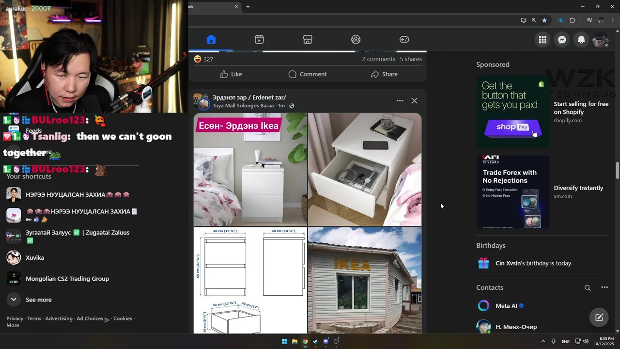
Task: Open contacts options menu
Action: pyautogui.click(x=604, y=287)
